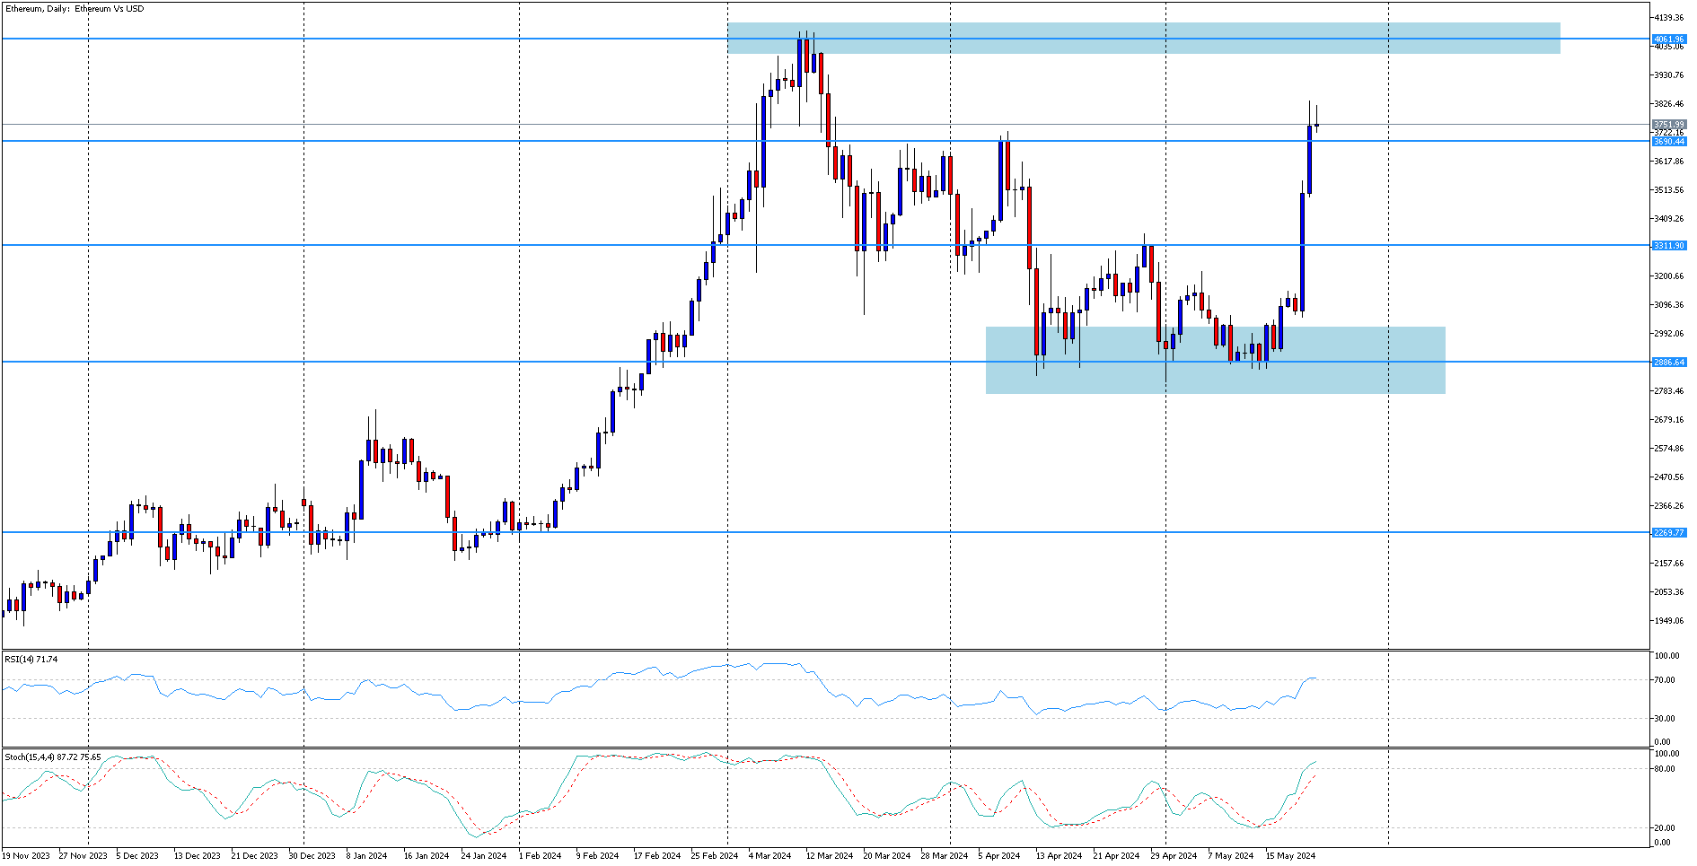Click the 3200.66 price scale value
Viewport: 1697px width, 866px height.
(x=1669, y=276)
